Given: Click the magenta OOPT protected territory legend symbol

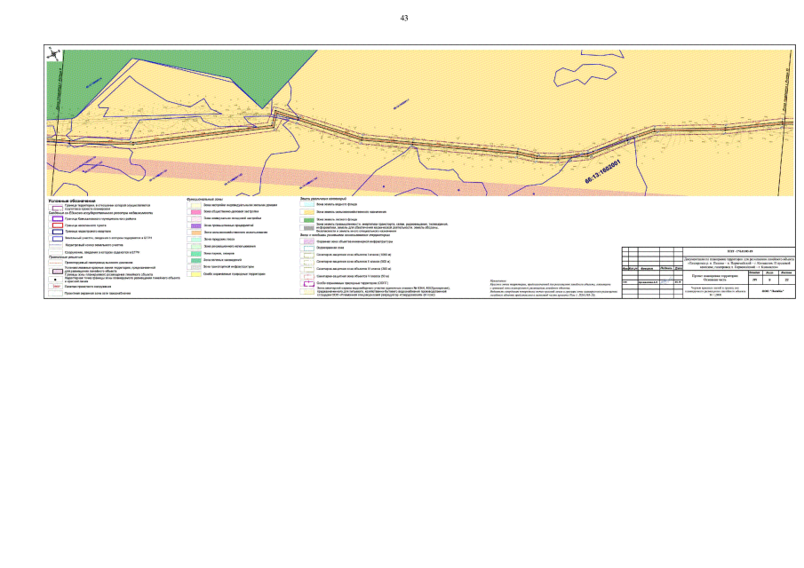Looking at the screenshot, I should [308, 282].
